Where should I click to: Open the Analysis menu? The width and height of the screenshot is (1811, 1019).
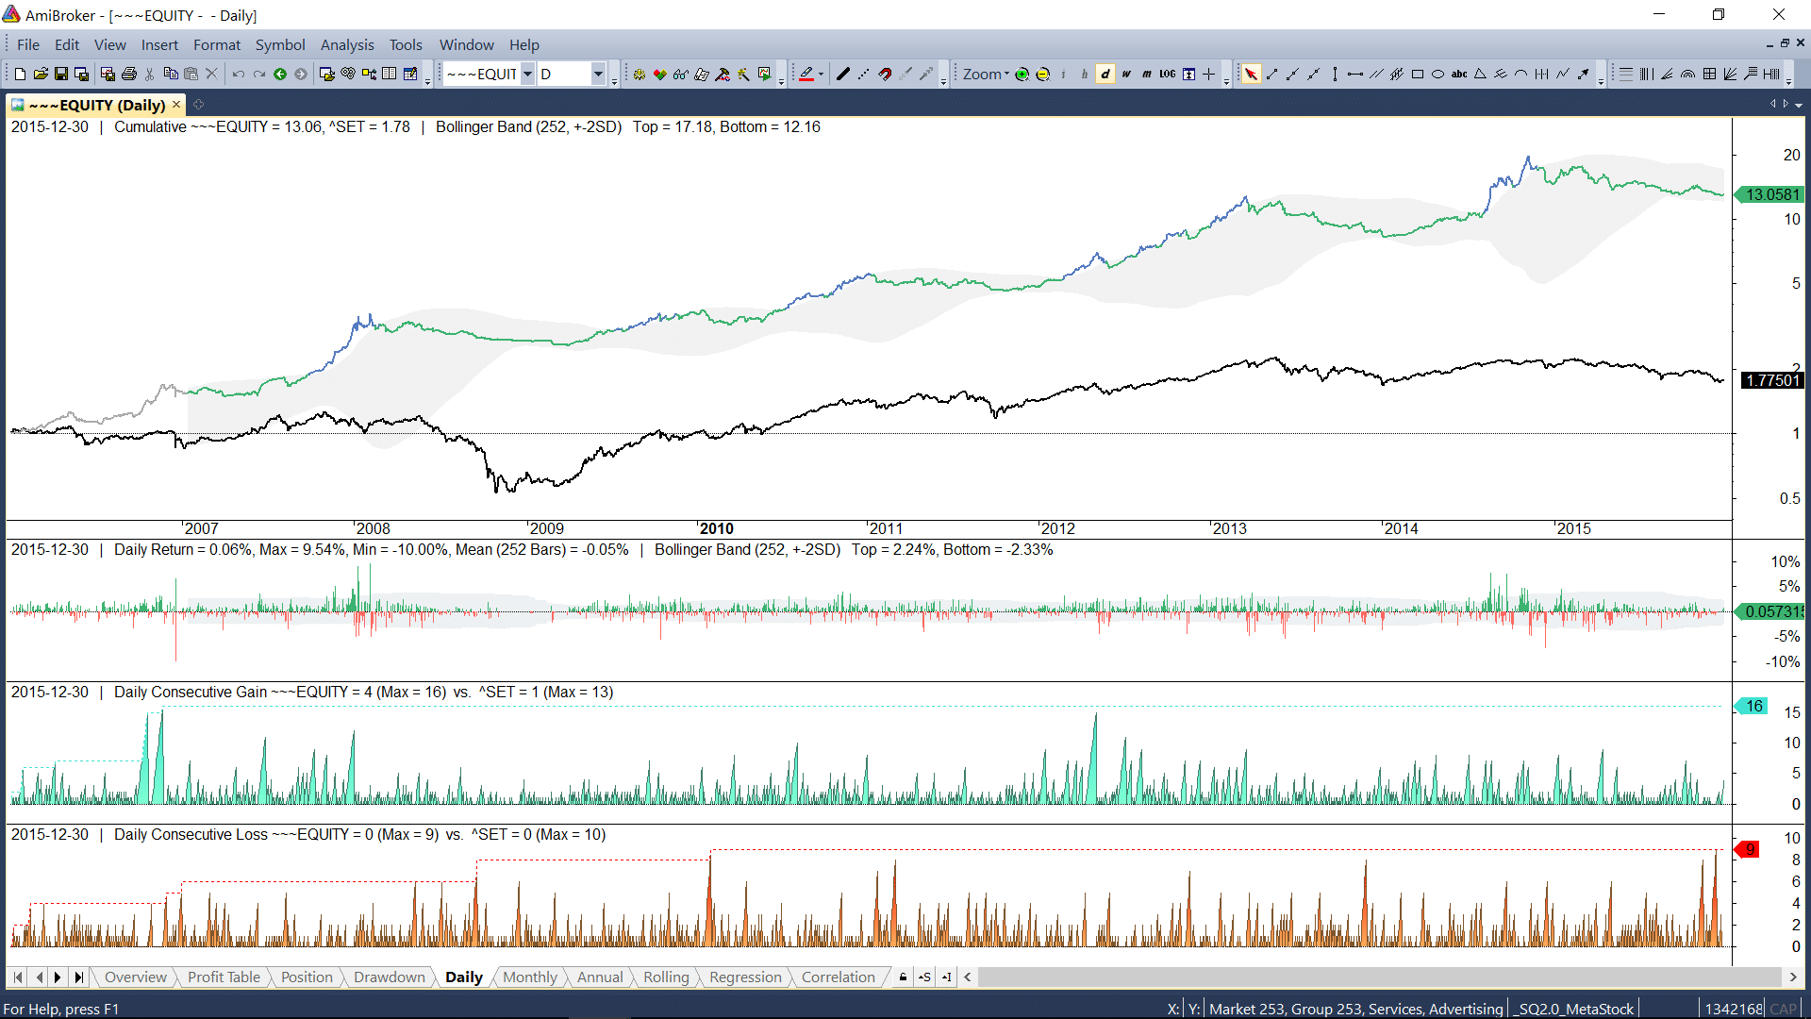(x=346, y=44)
